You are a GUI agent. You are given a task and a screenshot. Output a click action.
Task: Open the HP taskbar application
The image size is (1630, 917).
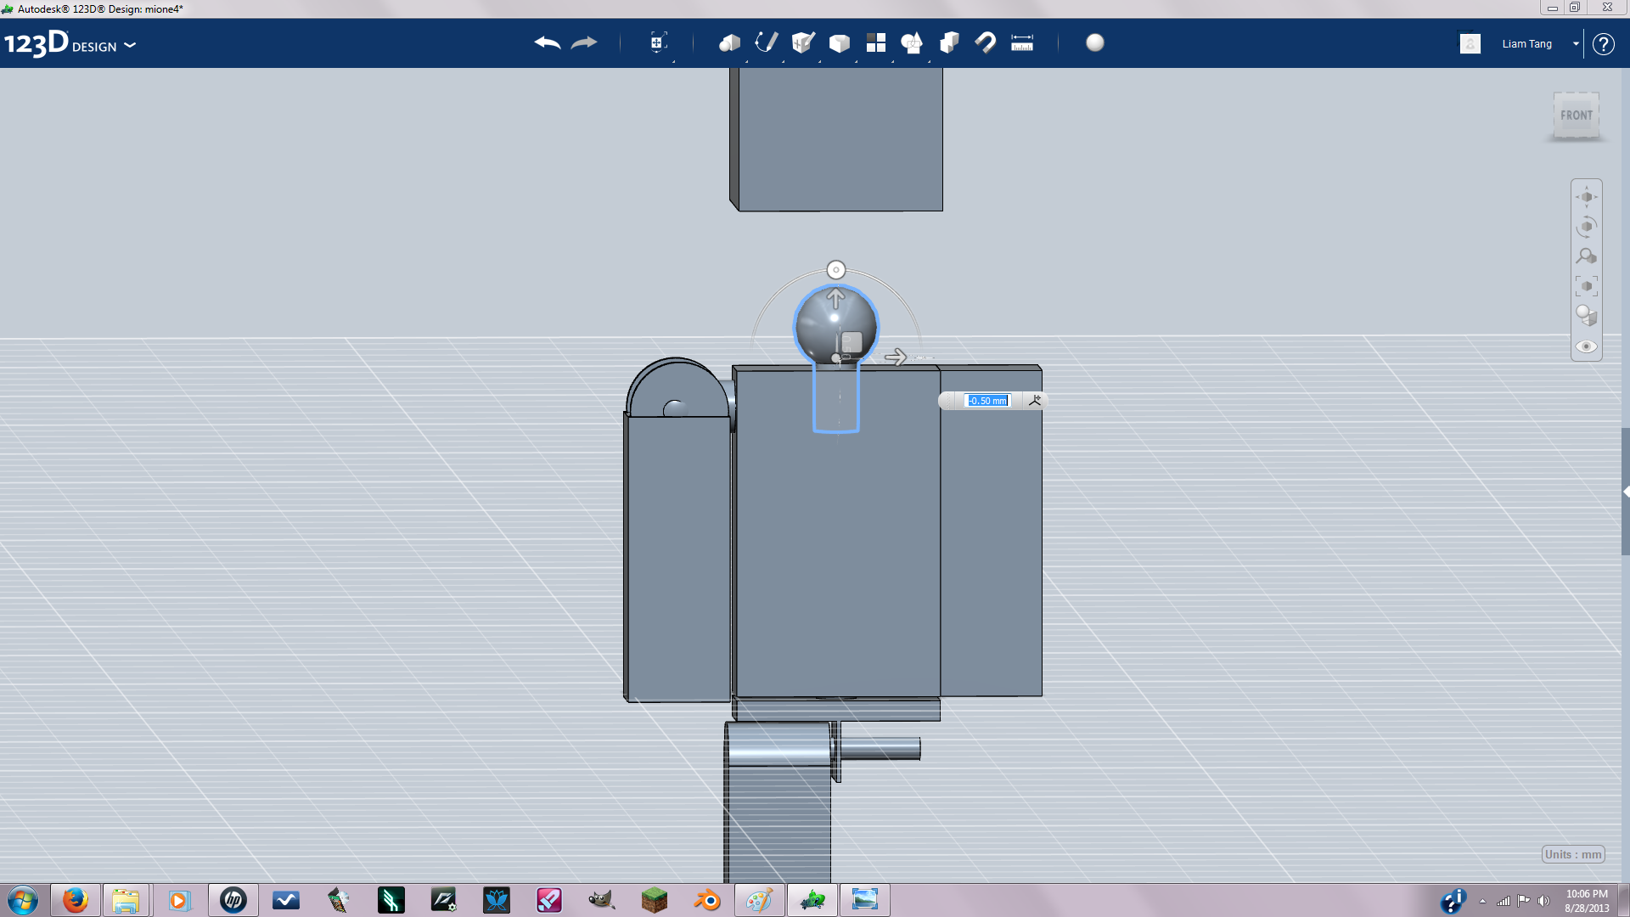233,900
